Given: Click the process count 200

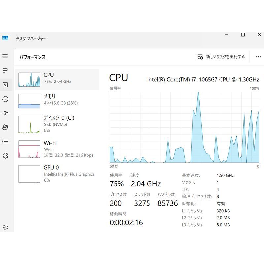Looking at the screenshot, I should click(x=116, y=203).
